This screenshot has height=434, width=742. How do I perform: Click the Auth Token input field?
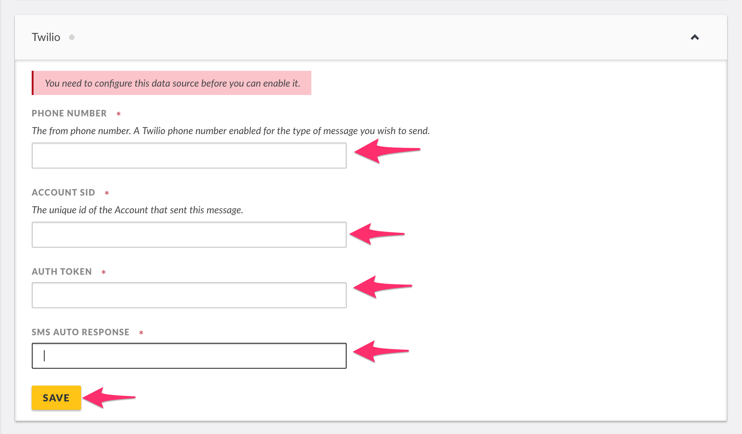189,295
